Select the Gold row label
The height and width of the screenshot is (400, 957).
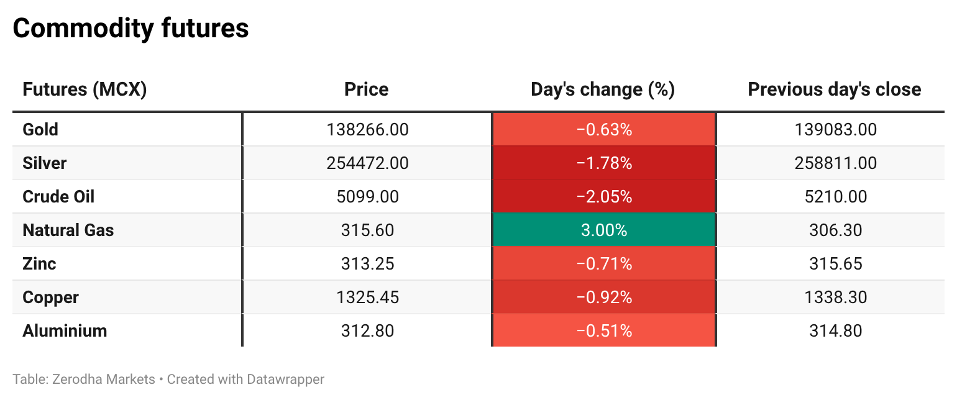pos(40,129)
